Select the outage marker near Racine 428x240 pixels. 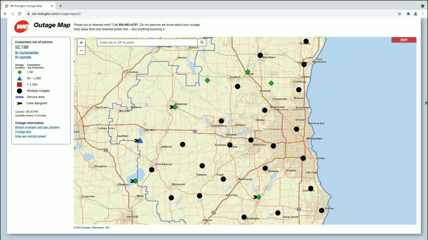(x=322, y=210)
